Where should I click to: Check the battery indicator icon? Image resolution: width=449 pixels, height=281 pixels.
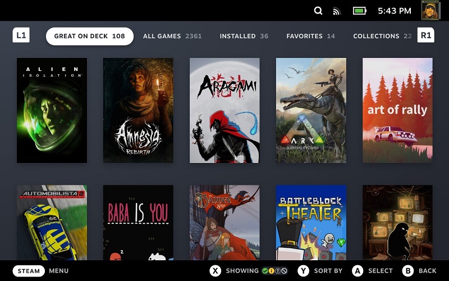click(360, 11)
